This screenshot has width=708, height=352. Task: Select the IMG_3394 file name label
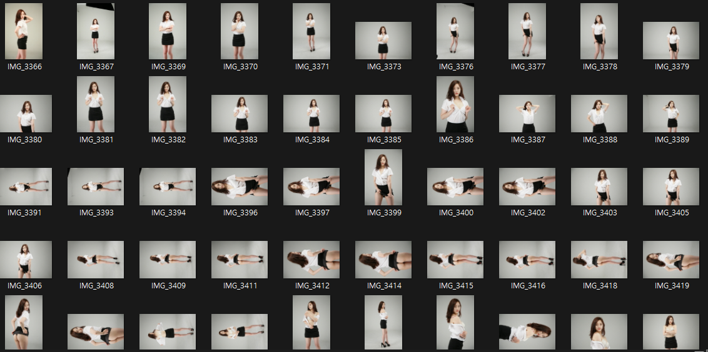coord(168,213)
